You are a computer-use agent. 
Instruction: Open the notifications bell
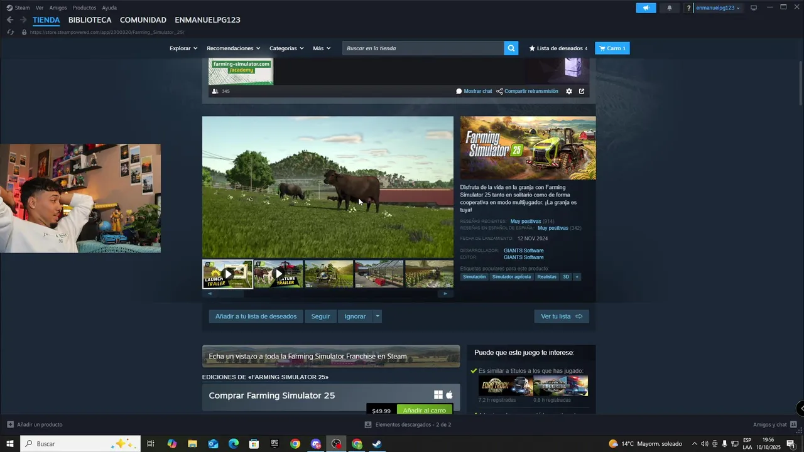coord(669,8)
